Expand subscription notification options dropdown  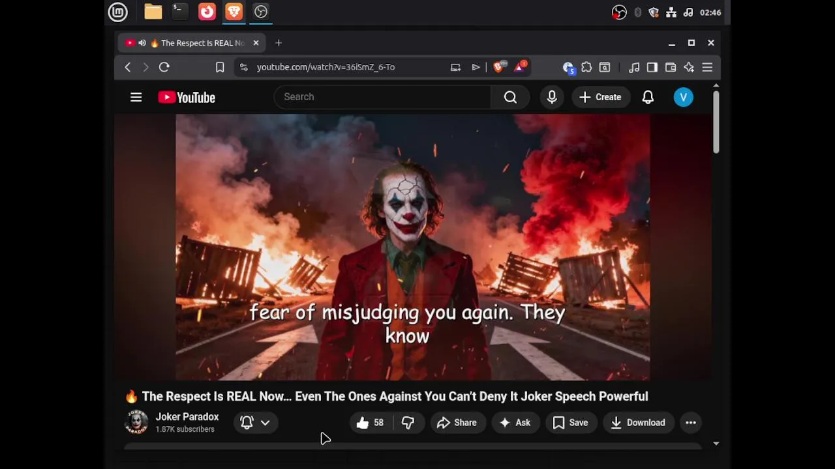point(256,423)
